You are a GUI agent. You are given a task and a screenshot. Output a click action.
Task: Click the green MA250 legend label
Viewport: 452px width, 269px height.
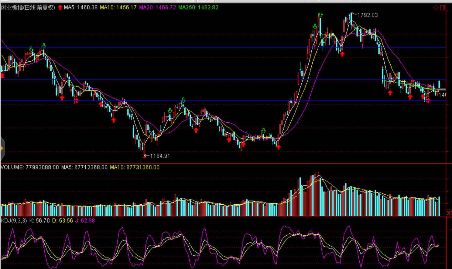[x=198, y=7]
